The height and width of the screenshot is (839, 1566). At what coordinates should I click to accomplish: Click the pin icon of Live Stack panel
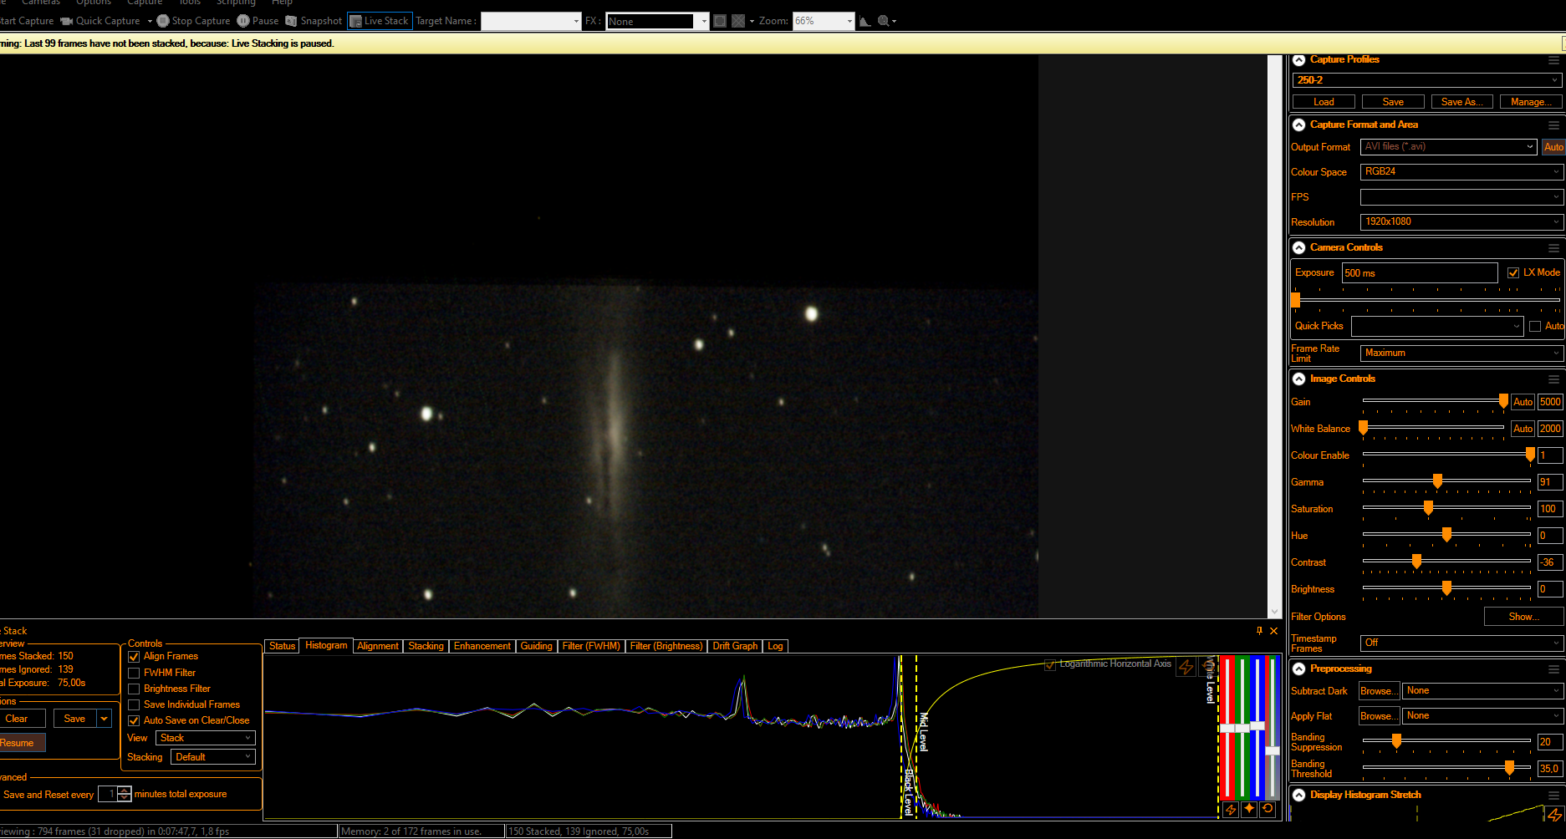click(x=1259, y=631)
